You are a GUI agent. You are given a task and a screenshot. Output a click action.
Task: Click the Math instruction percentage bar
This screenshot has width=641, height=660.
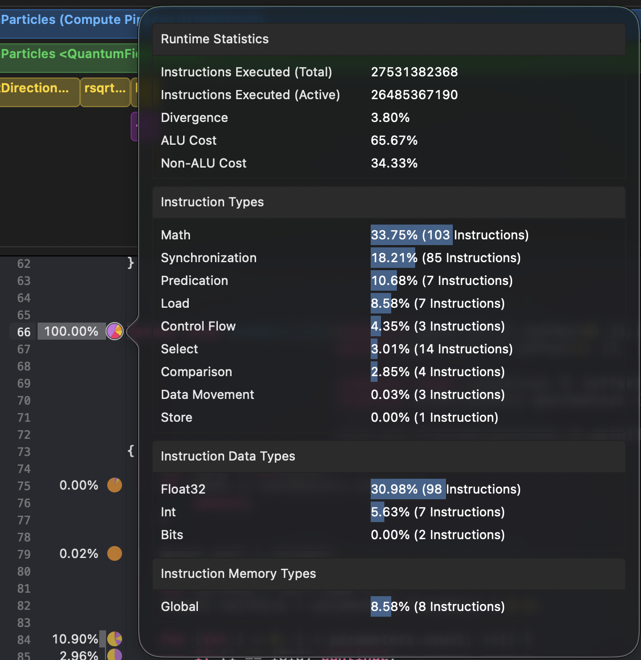(411, 235)
